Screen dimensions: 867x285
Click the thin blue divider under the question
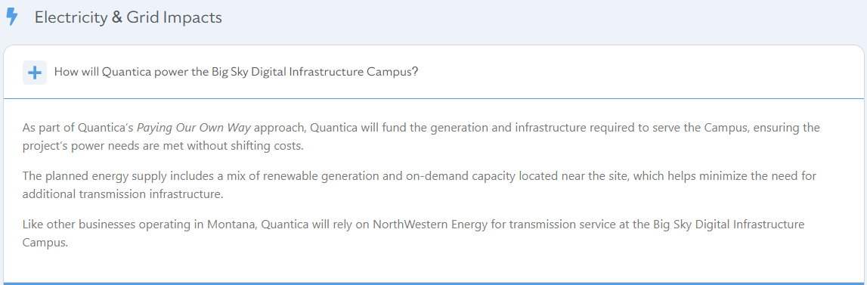[434, 98]
